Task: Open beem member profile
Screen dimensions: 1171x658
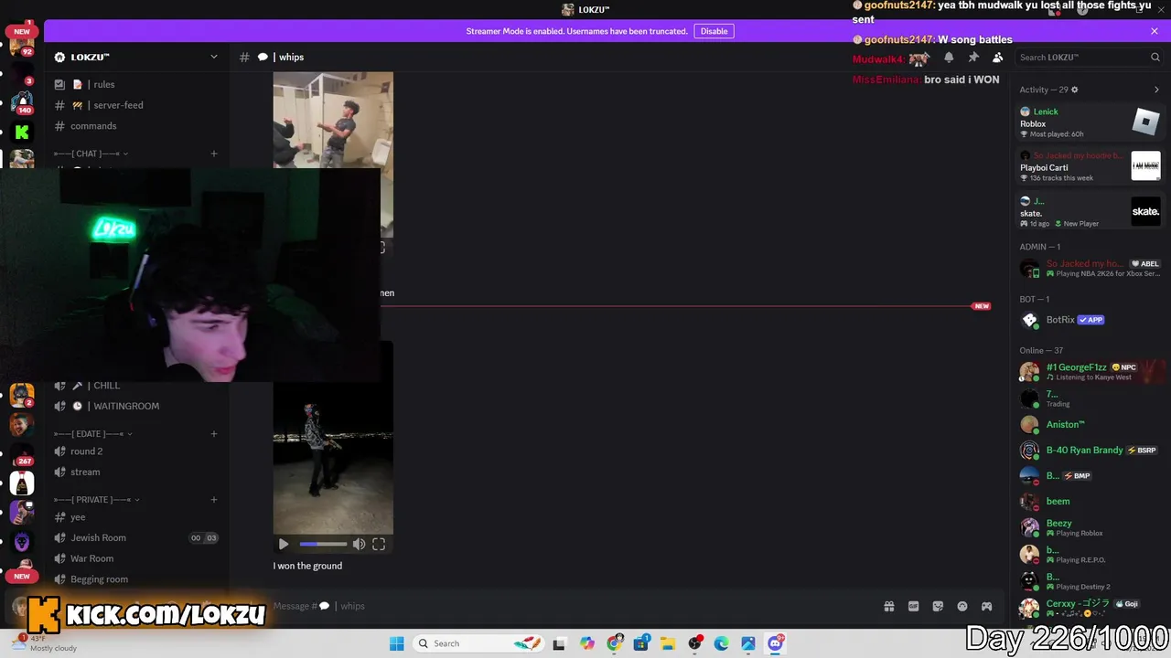Action: tap(1090, 502)
